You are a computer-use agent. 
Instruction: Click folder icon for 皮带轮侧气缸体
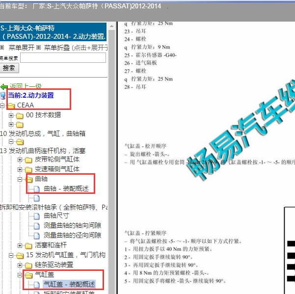(28, 160)
